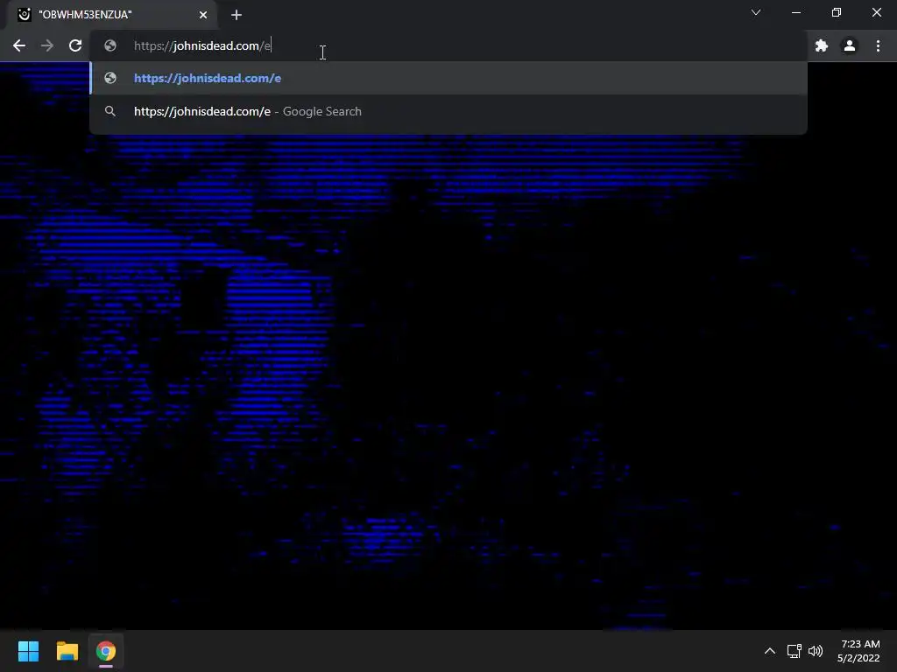Click the tab's favicon icon
The width and height of the screenshot is (897, 672).
(x=24, y=15)
